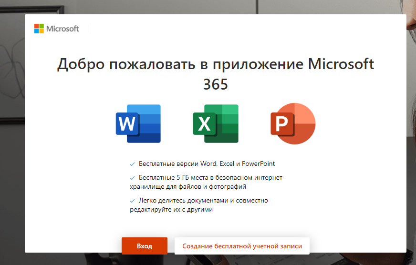Viewport: 416px width, 265px height.
Task: Click the PowerPoint app icon
Action: pos(293,124)
